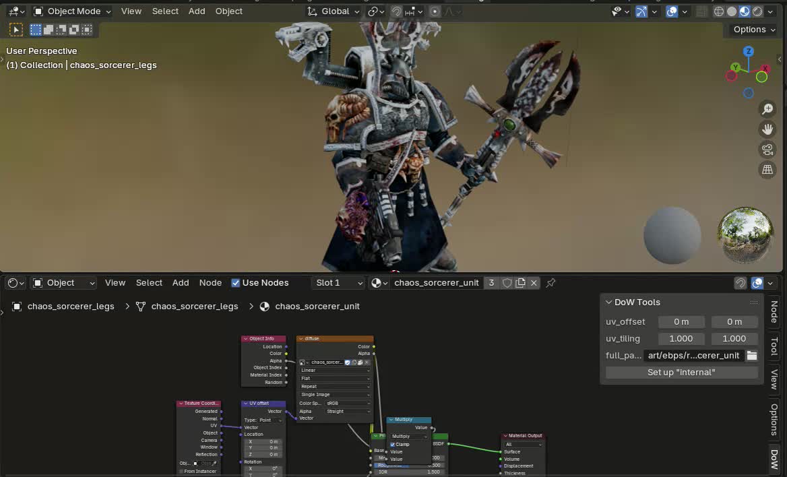787x477 pixels.
Task: Switch to the Tool sidebar tab
Action: click(x=774, y=346)
